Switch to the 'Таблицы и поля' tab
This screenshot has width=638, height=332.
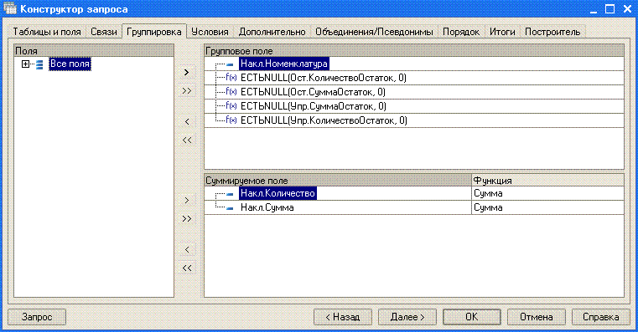click(x=47, y=32)
